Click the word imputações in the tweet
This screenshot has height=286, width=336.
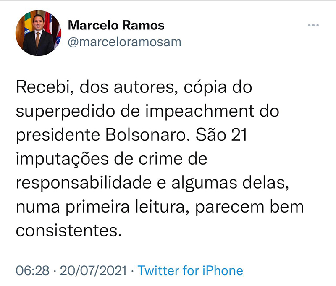62,159
